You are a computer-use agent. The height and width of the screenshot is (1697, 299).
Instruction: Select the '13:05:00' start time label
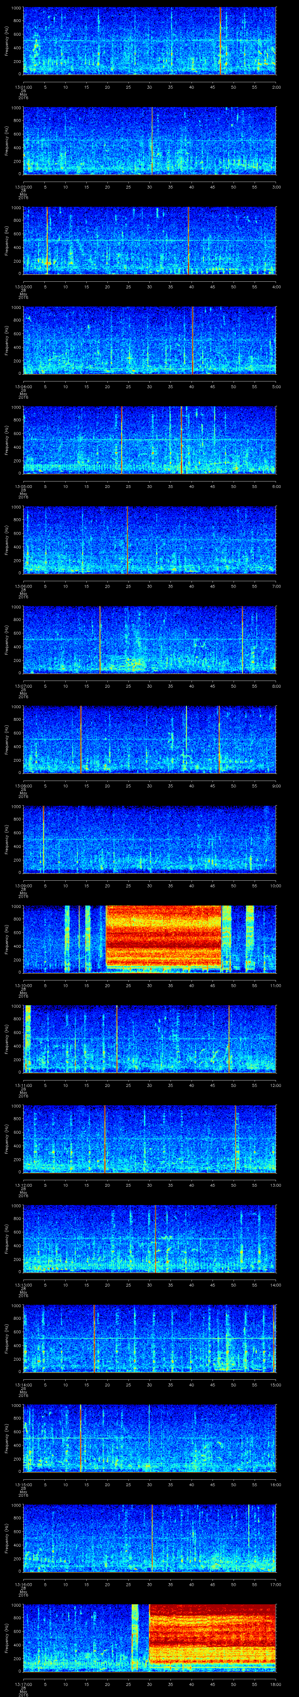(x=24, y=486)
